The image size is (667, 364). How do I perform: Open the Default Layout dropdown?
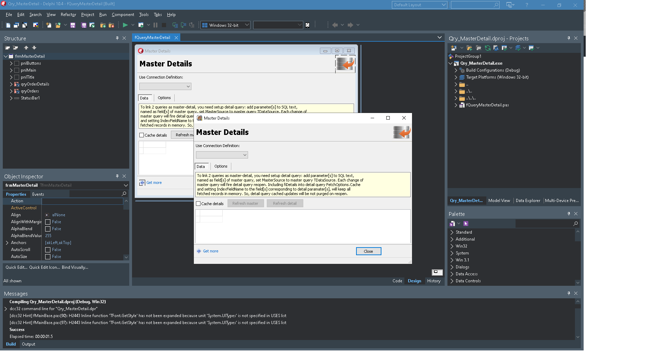(419, 5)
